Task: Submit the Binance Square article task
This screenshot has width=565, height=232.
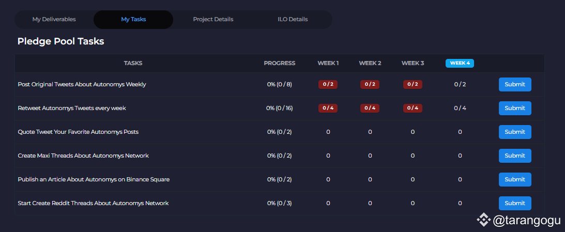Action: pos(515,179)
